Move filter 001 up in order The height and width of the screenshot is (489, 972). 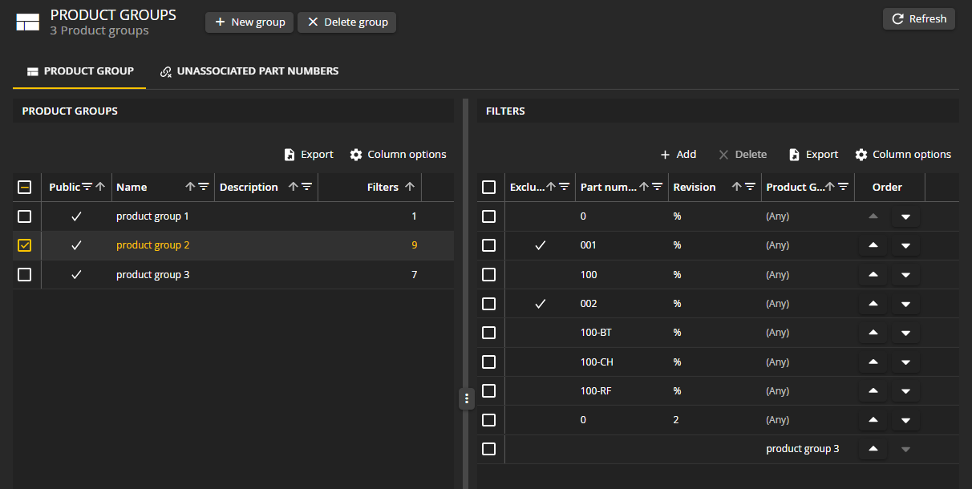click(873, 245)
